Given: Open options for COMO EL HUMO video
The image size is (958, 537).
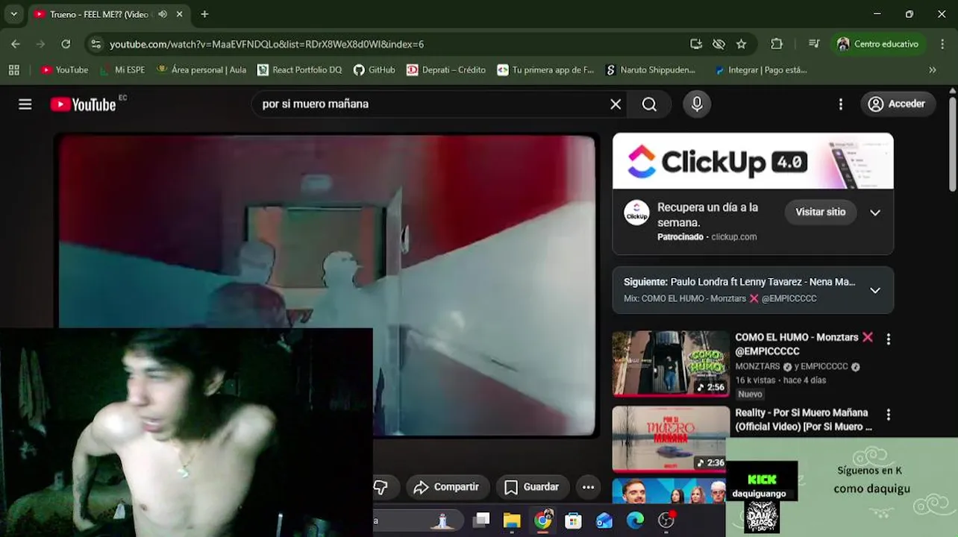Looking at the screenshot, I should tap(888, 339).
